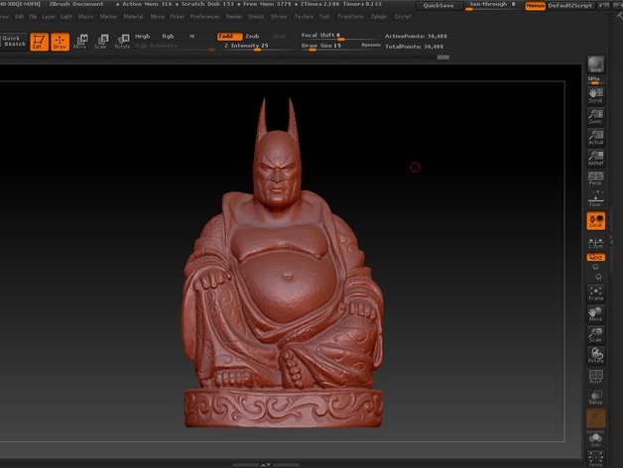
Task: Open Quick Sketch mode
Action: coord(14,42)
